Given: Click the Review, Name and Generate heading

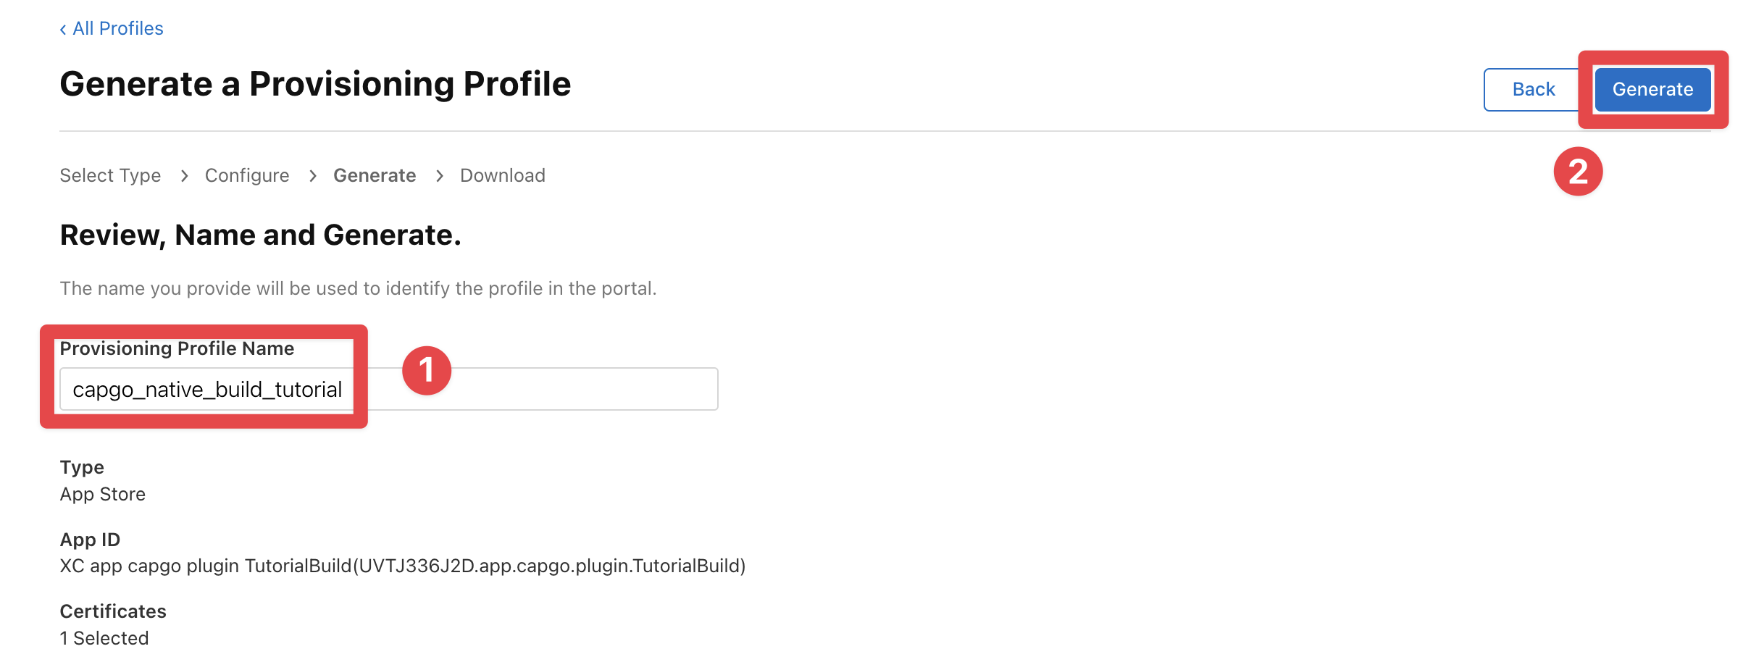Looking at the screenshot, I should point(261,234).
